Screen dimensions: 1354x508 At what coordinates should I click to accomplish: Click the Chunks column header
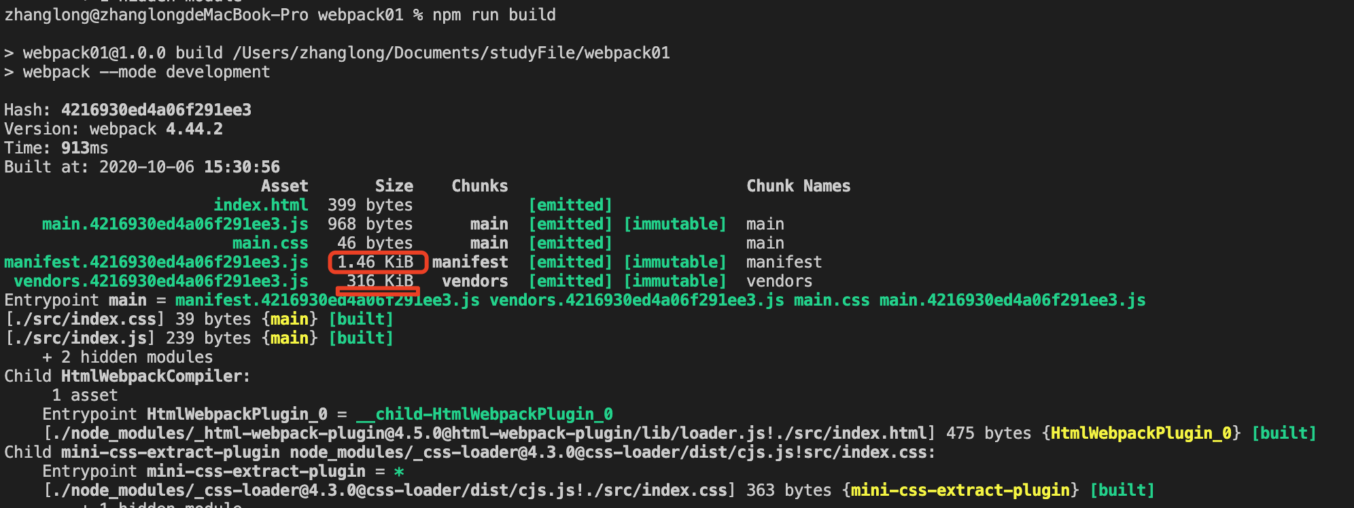click(480, 186)
